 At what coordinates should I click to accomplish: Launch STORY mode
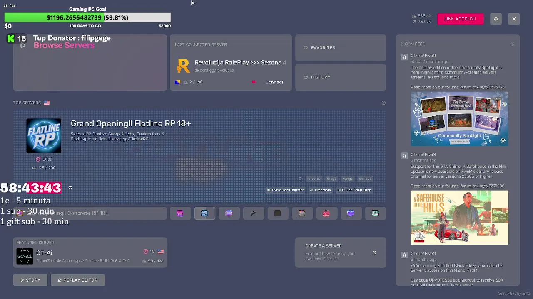(30, 280)
